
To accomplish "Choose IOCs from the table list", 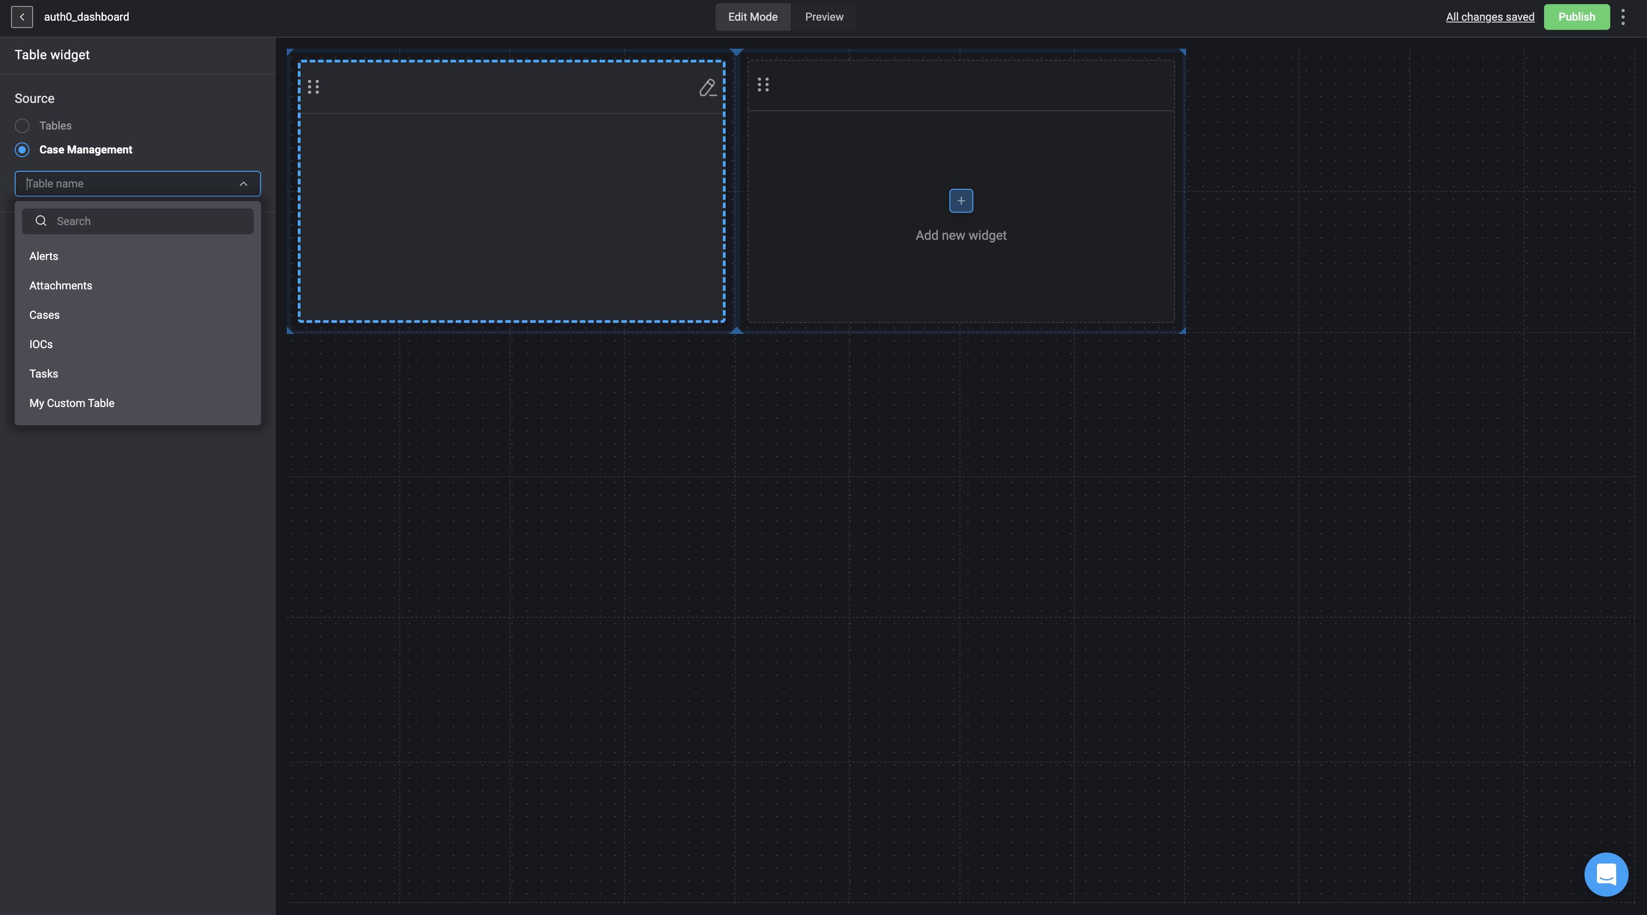I will coord(137,345).
